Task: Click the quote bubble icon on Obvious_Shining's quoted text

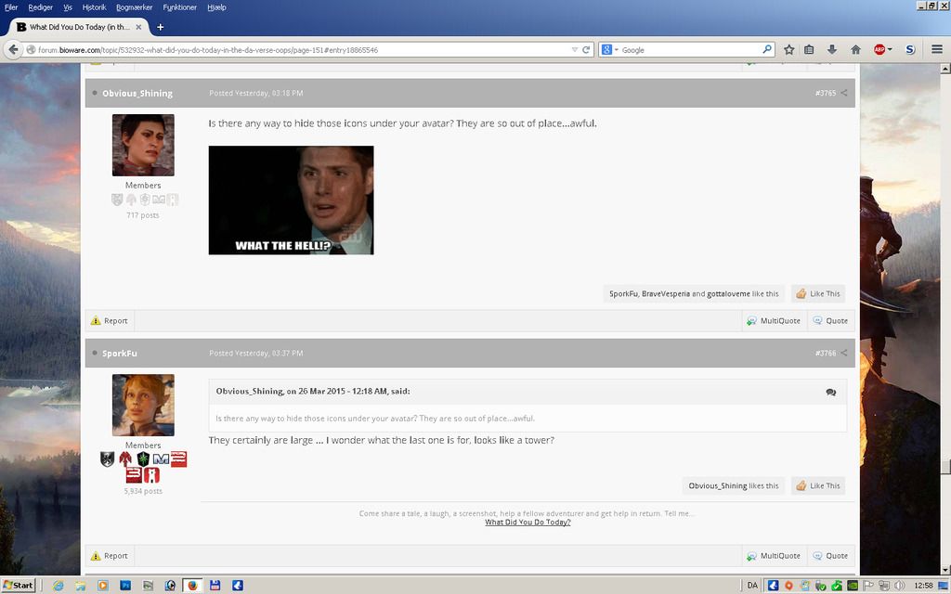Action: (x=830, y=392)
